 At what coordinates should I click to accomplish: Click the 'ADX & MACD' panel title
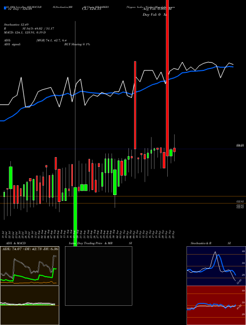[16, 243]
